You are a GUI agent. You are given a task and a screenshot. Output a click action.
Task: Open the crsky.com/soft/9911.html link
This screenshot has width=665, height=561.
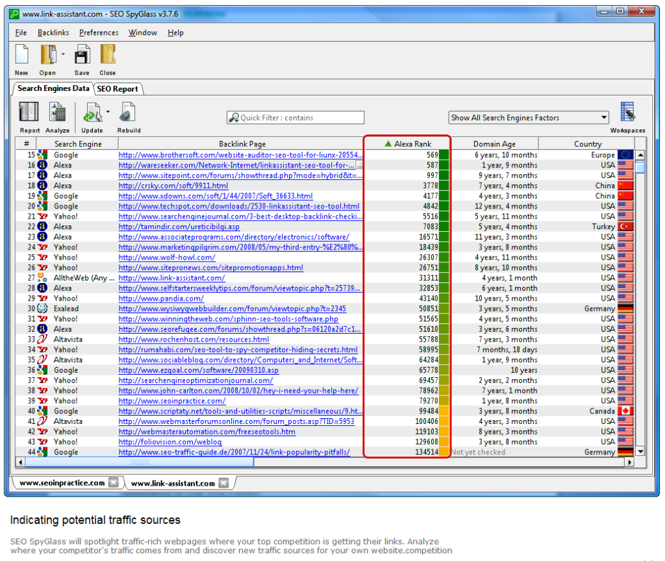click(x=173, y=186)
